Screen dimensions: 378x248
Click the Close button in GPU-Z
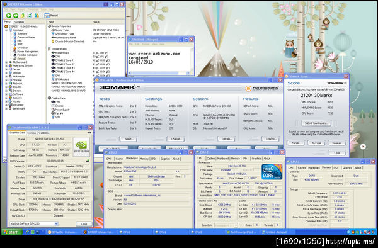[84, 224]
